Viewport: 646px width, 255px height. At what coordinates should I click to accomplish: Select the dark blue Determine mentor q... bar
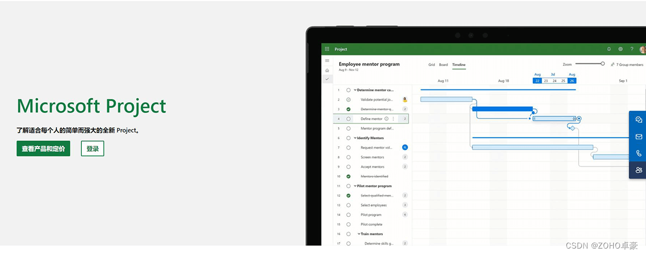pyautogui.click(x=502, y=109)
